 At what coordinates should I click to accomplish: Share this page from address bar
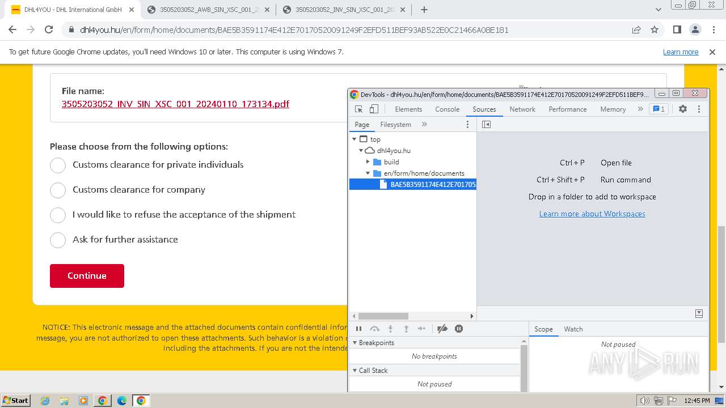click(x=636, y=29)
